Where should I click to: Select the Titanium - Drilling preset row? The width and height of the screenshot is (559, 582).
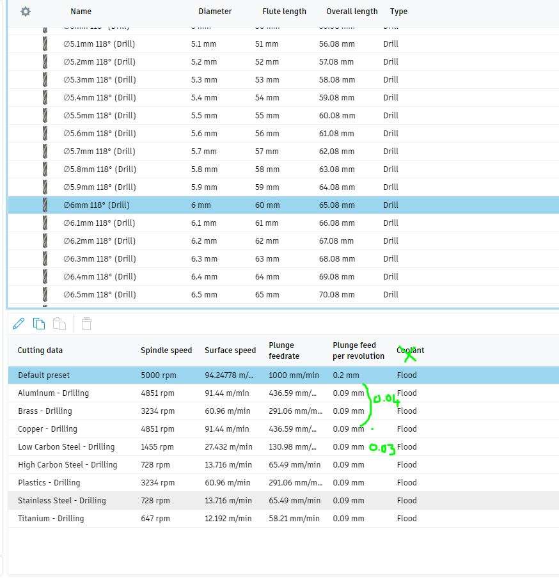(x=283, y=518)
